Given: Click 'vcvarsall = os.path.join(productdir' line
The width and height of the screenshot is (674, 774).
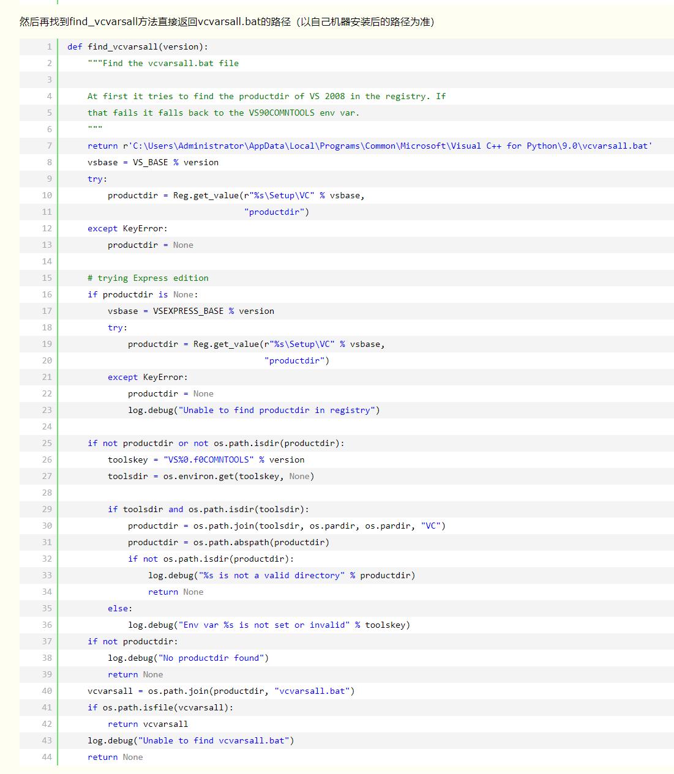Looking at the screenshot, I should [x=221, y=691].
